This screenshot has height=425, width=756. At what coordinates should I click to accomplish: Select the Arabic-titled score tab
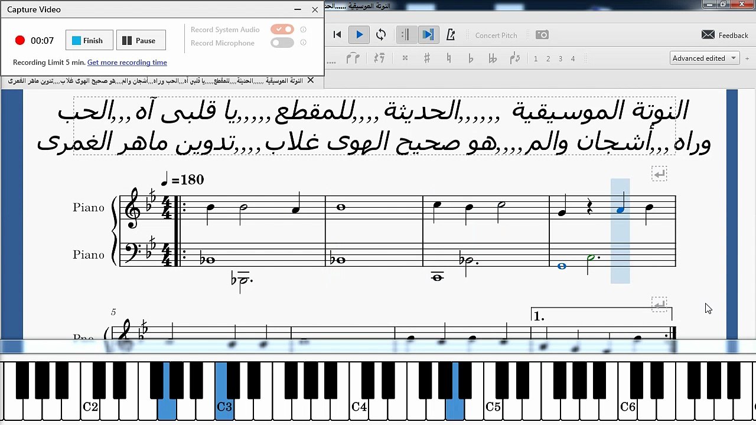point(155,80)
